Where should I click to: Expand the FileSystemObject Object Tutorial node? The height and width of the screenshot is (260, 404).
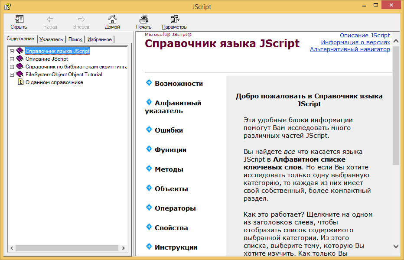pyautogui.click(x=12, y=75)
